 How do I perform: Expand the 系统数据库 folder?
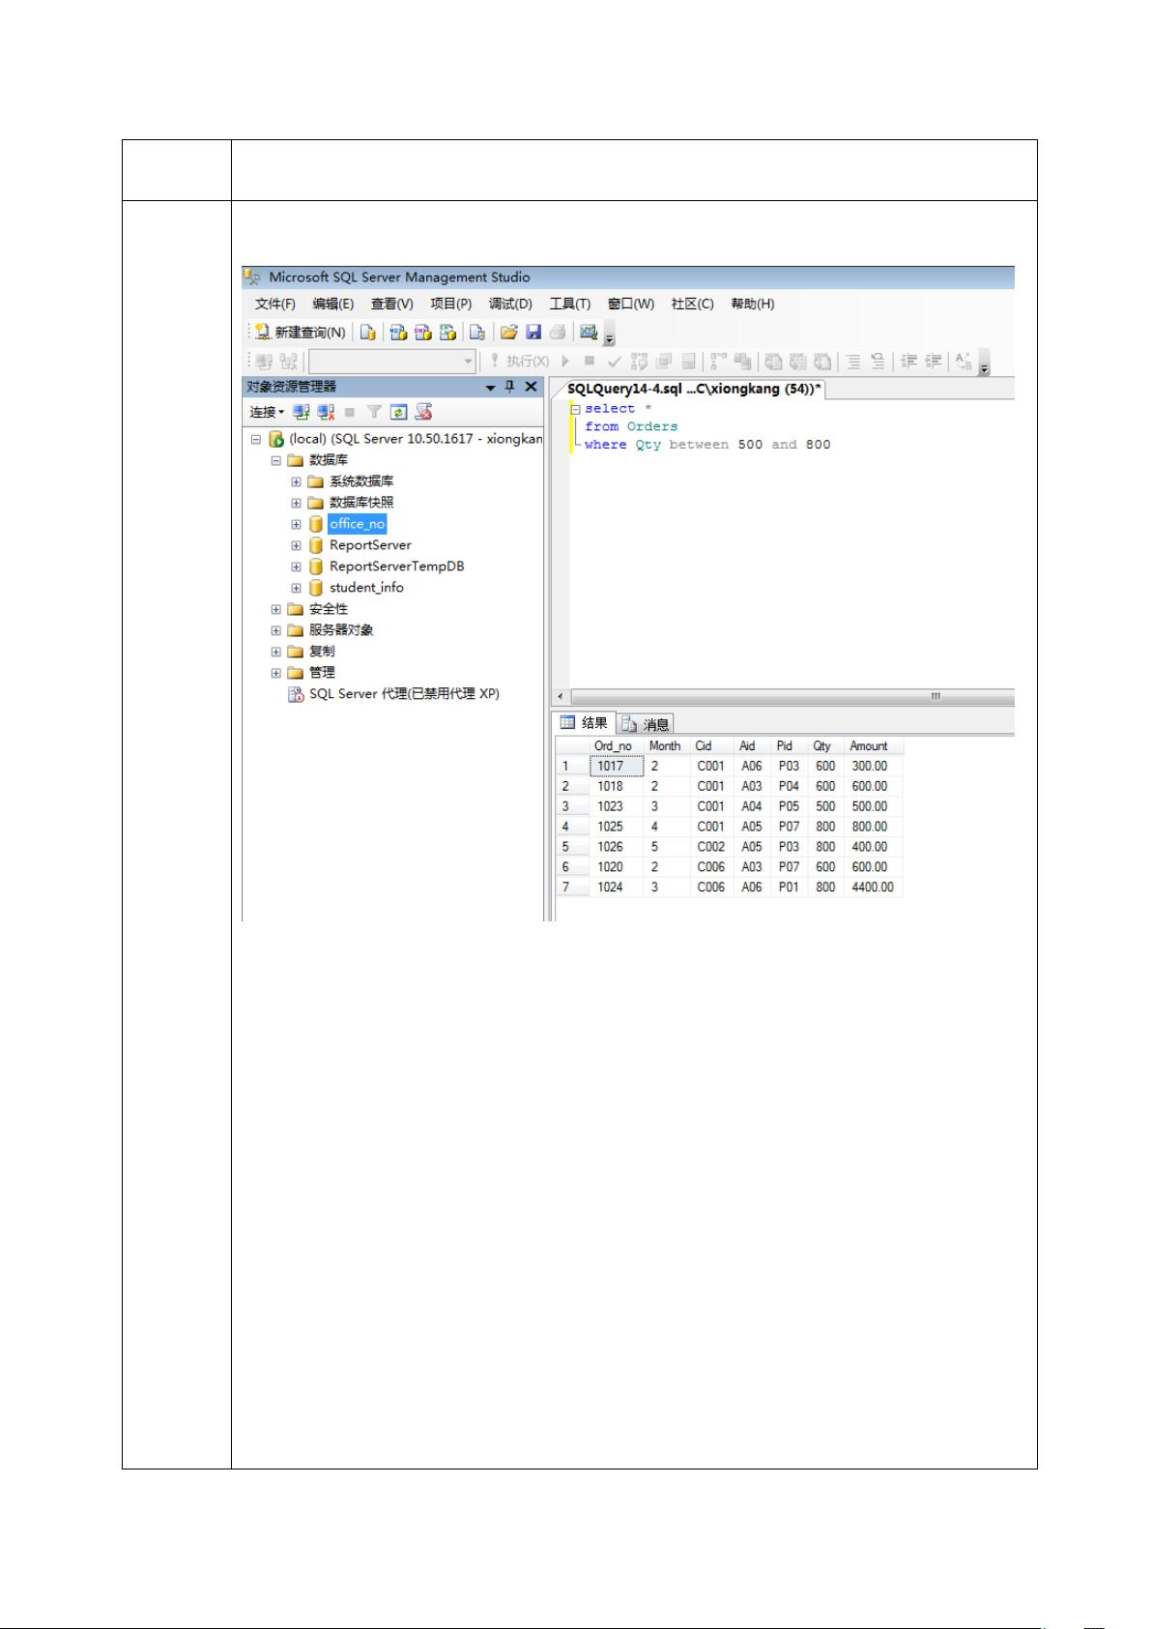[x=297, y=481]
